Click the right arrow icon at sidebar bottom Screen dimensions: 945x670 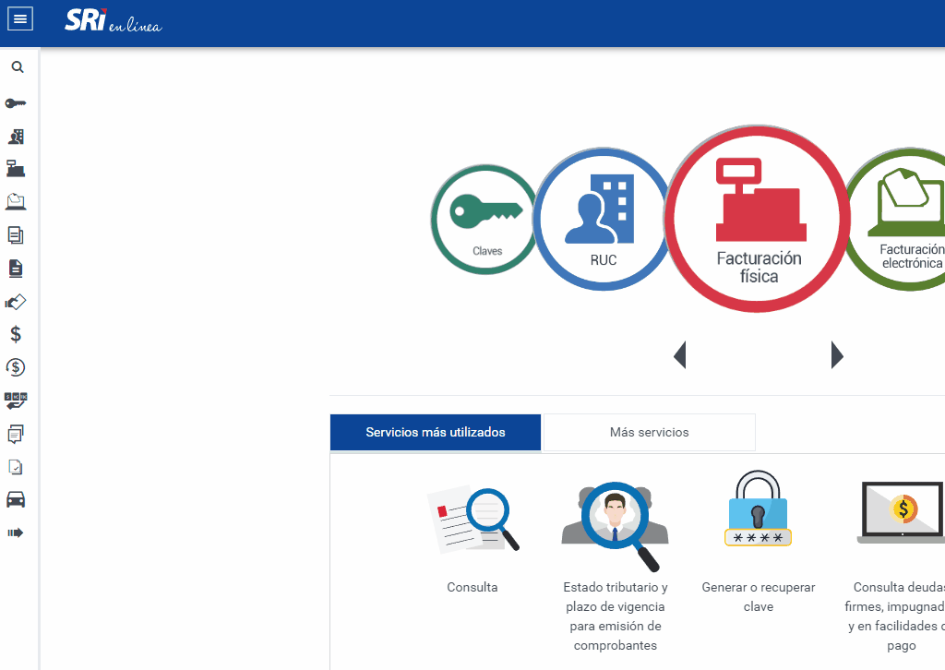point(16,532)
